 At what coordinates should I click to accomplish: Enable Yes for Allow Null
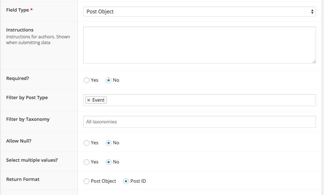pos(87,143)
